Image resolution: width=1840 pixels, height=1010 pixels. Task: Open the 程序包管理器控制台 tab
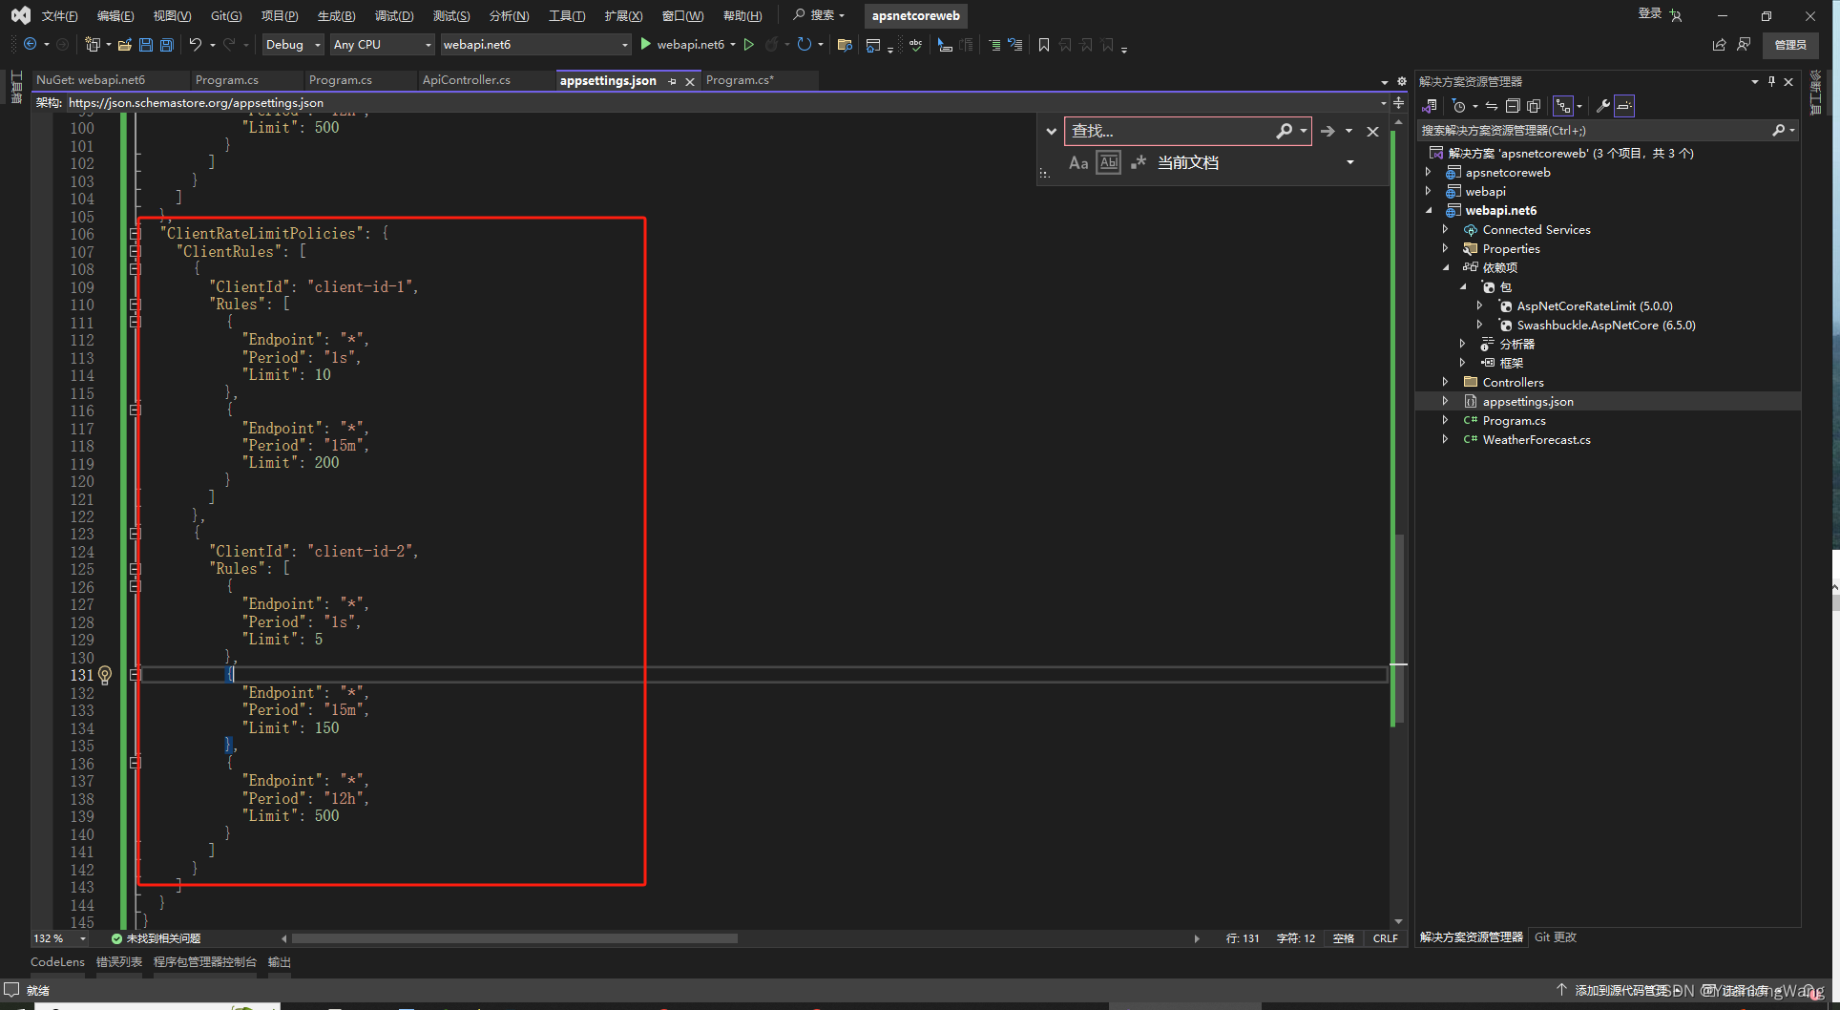tap(205, 962)
